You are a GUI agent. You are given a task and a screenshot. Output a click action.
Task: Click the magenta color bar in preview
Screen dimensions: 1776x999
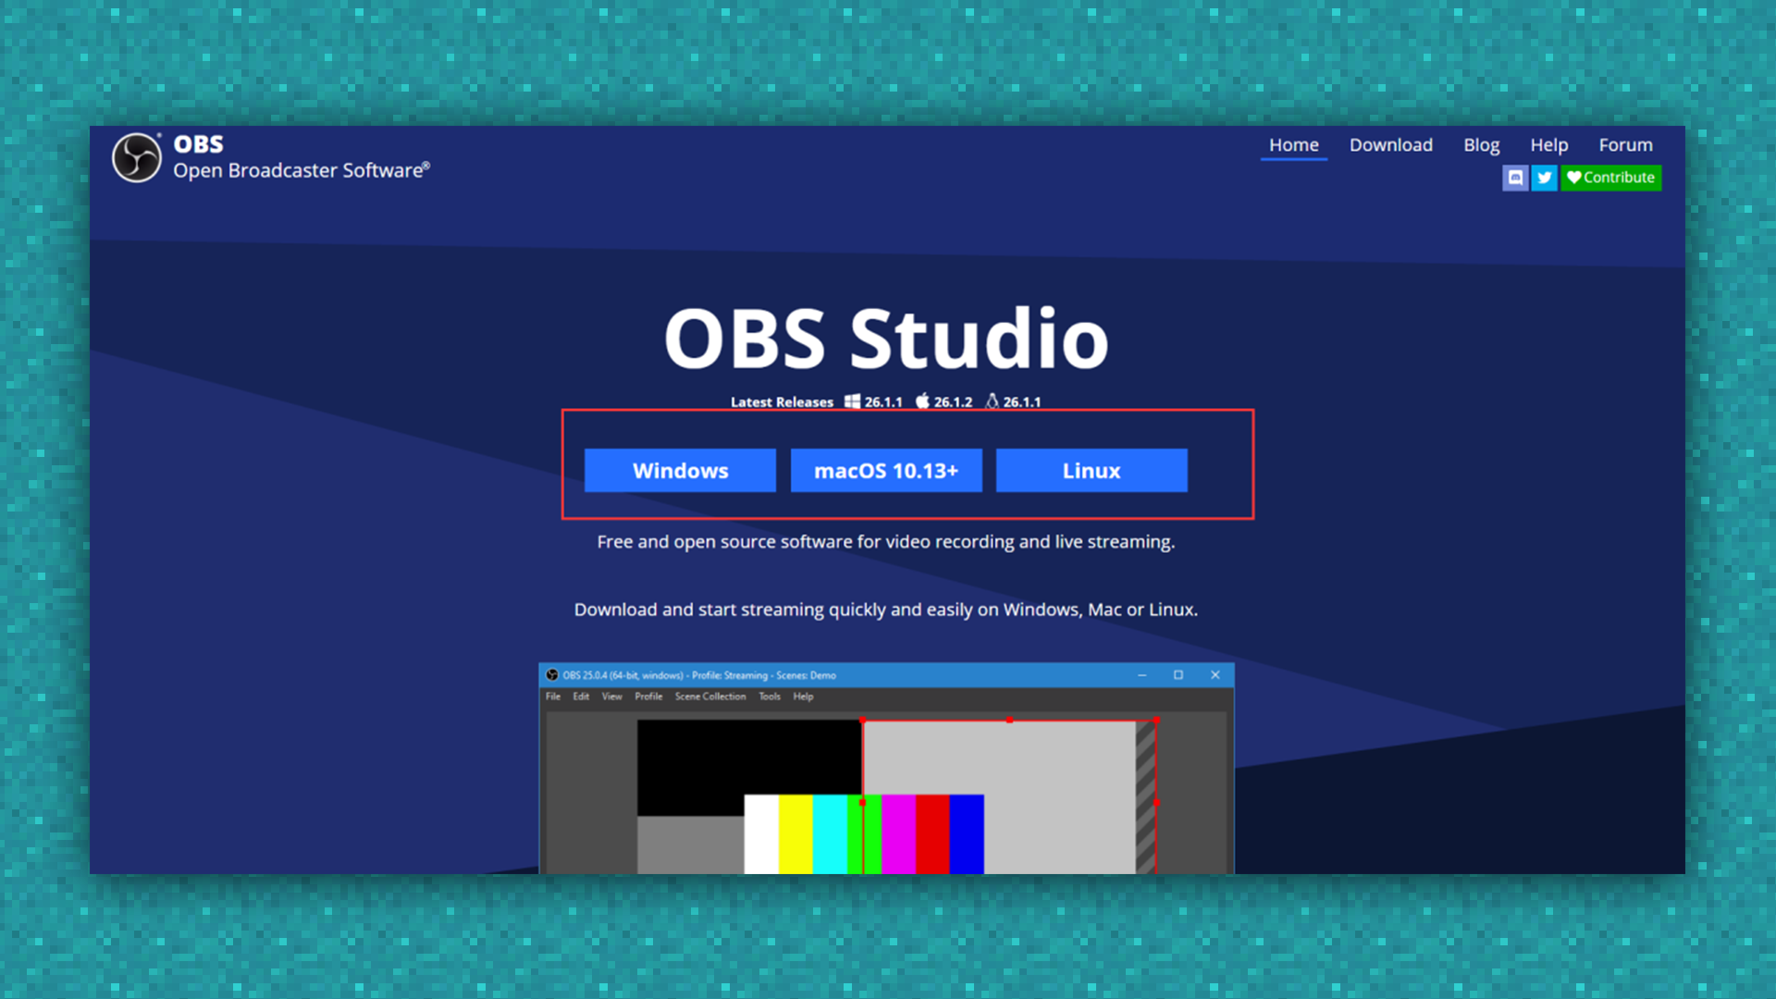(x=898, y=834)
